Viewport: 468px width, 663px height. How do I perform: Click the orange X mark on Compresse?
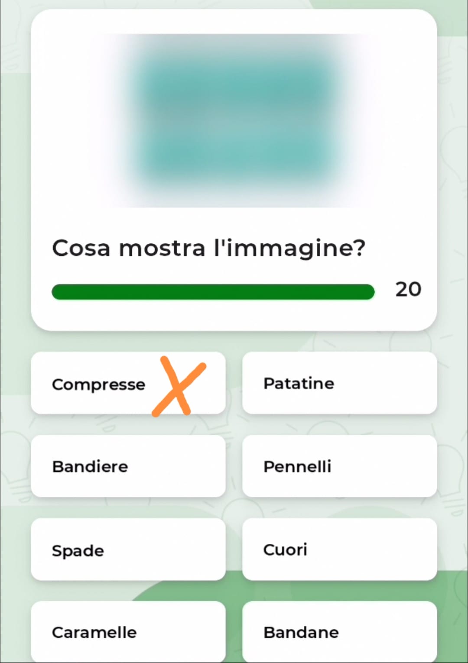[x=178, y=386]
